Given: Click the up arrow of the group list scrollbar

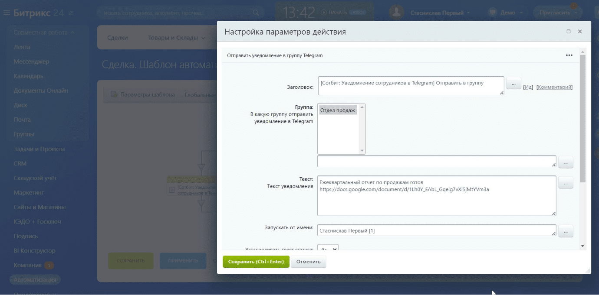Looking at the screenshot, I should pos(362,107).
